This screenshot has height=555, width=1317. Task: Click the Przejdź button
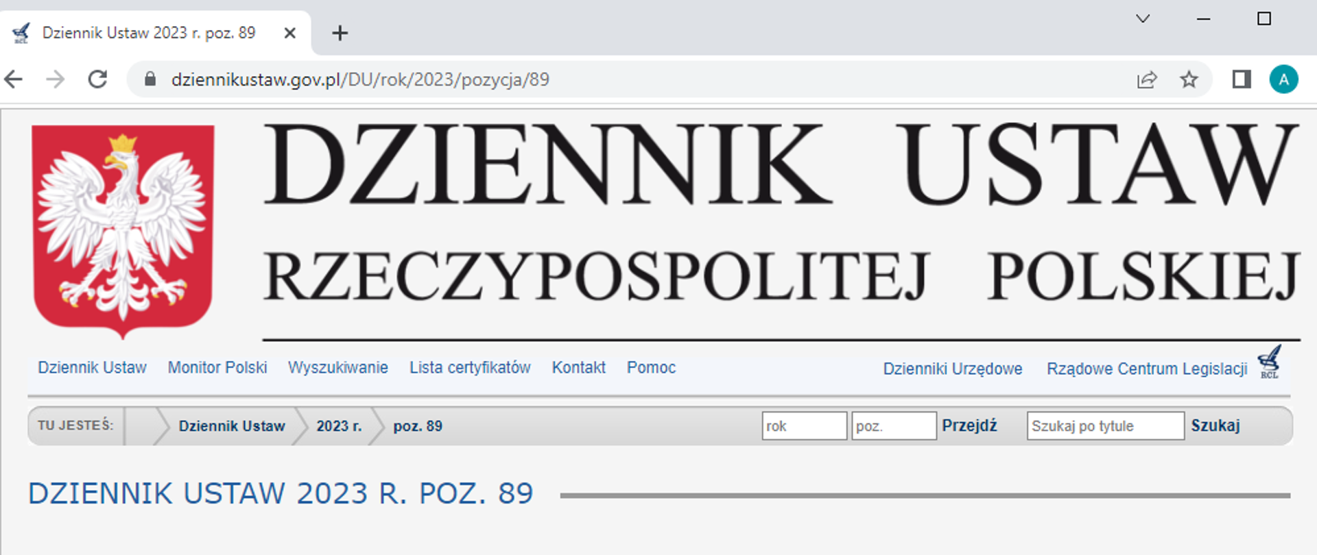(969, 425)
